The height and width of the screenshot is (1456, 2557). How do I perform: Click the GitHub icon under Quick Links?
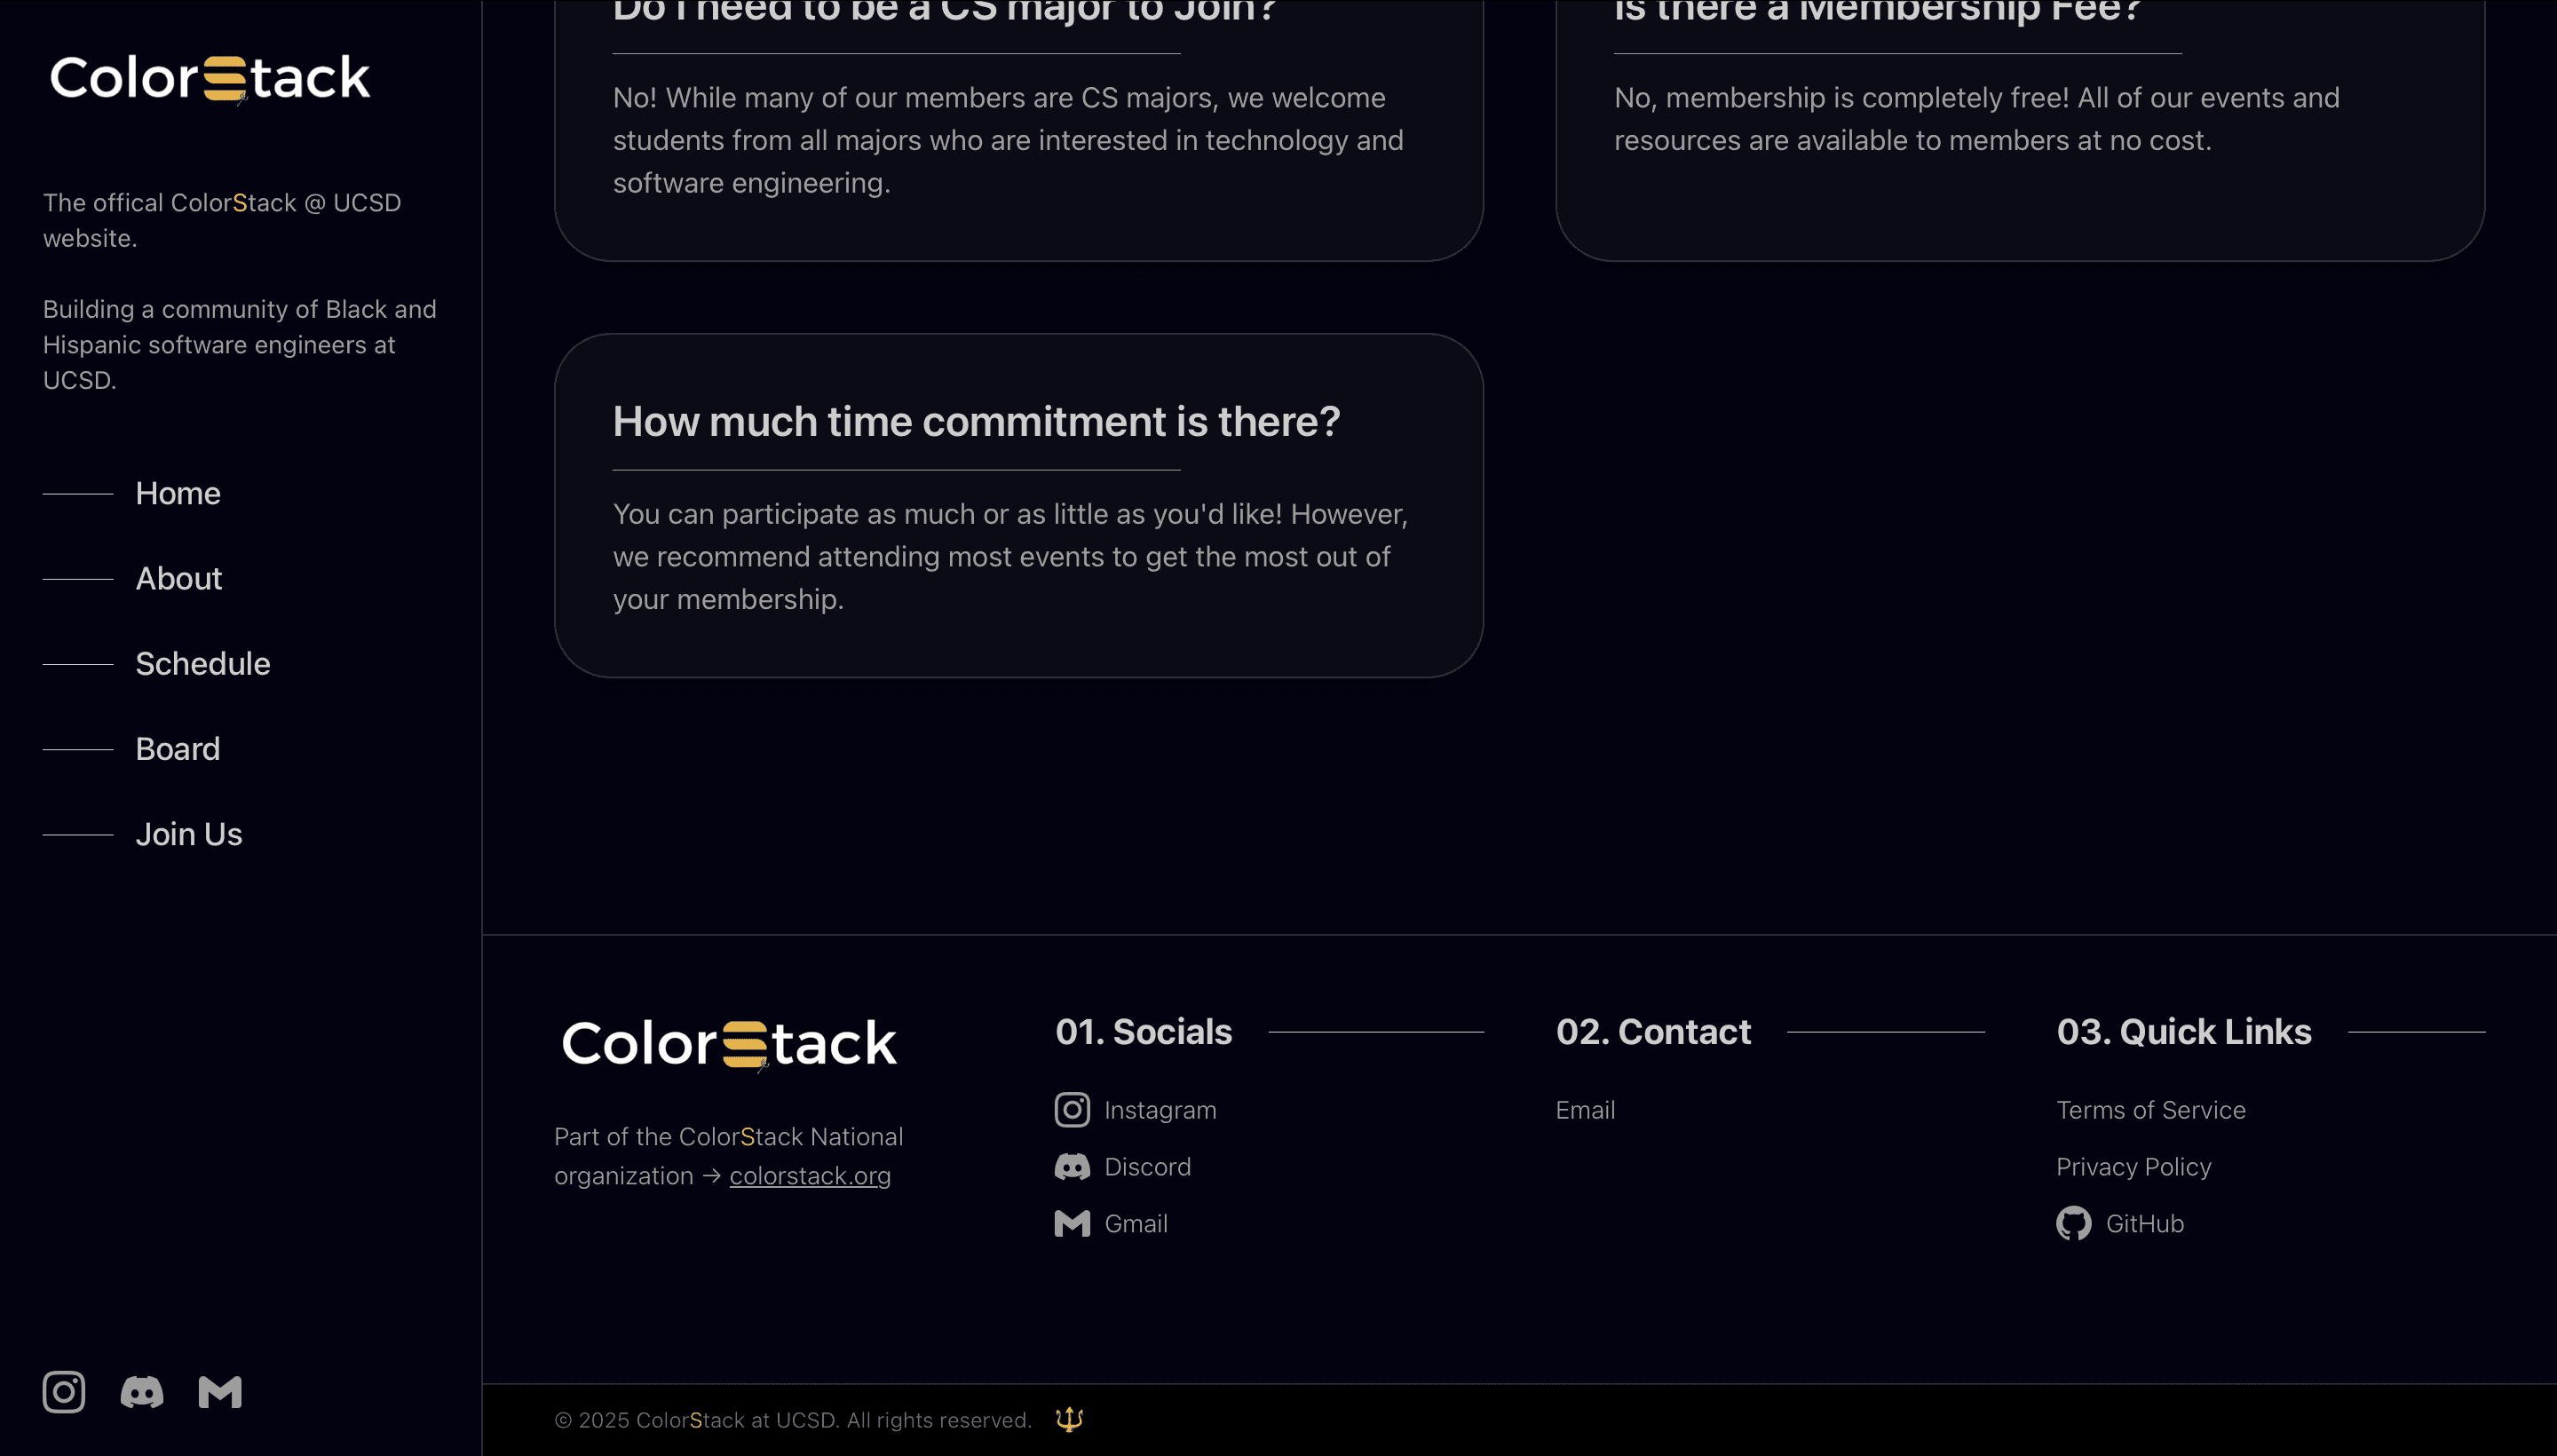(2074, 1223)
